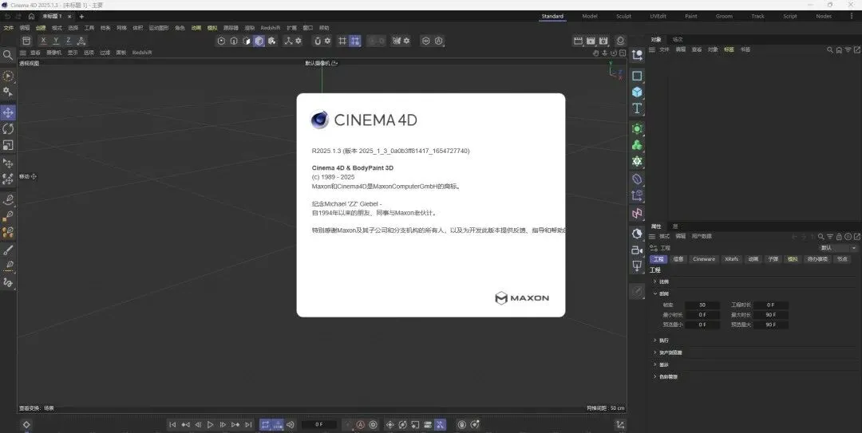Switch to the Sculpt layout tab

click(x=623, y=17)
